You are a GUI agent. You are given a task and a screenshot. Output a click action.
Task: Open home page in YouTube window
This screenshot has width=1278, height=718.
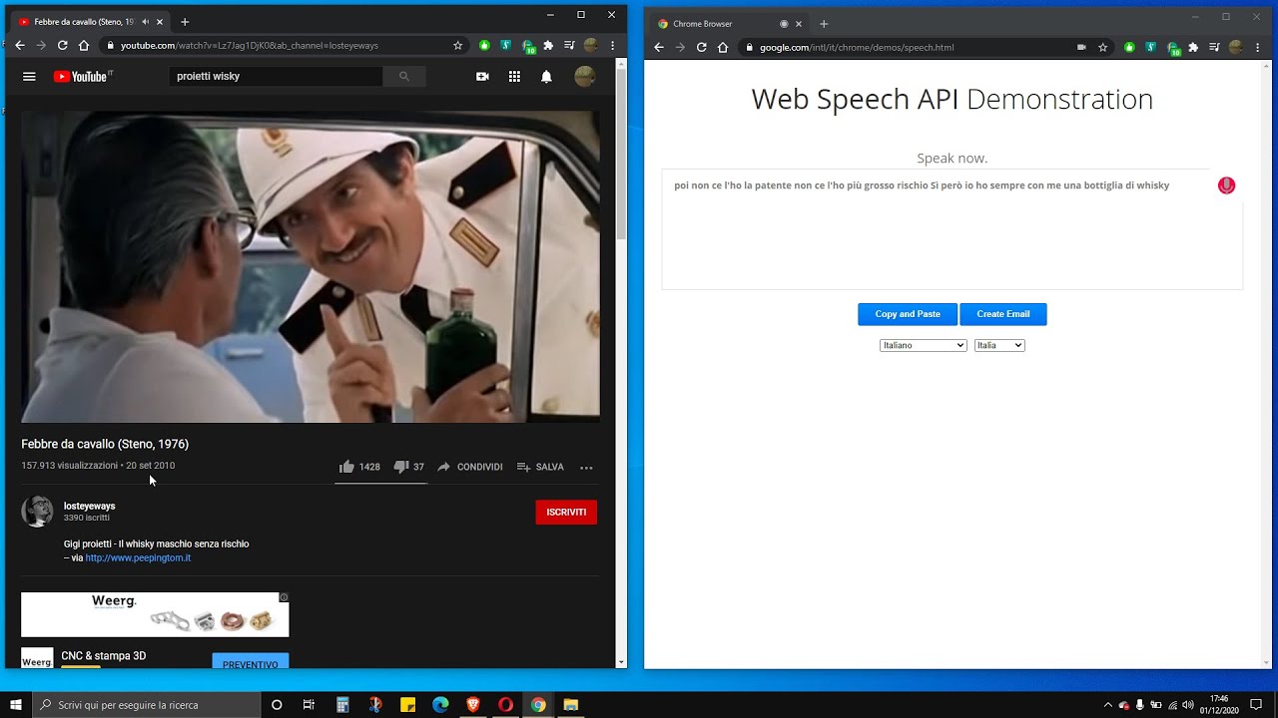[x=84, y=46]
